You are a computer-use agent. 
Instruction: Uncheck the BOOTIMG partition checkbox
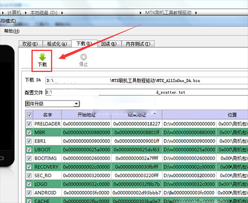(29, 158)
